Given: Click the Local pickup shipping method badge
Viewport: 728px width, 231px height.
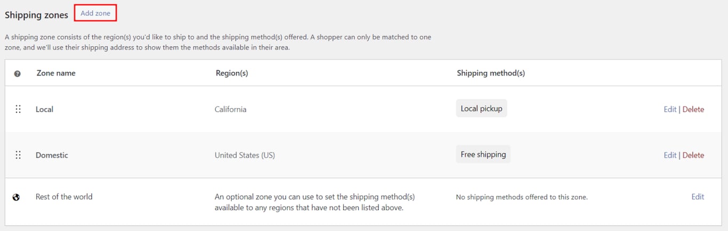Looking at the screenshot, I should pyautogui.click(x=481, y=109).
